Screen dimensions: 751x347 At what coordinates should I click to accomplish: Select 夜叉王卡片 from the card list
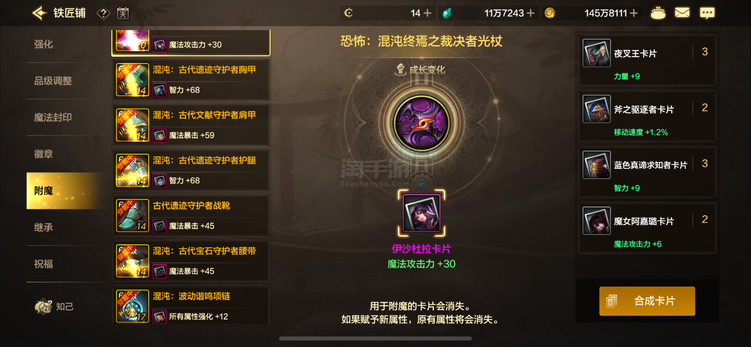[x=647, y=60]
